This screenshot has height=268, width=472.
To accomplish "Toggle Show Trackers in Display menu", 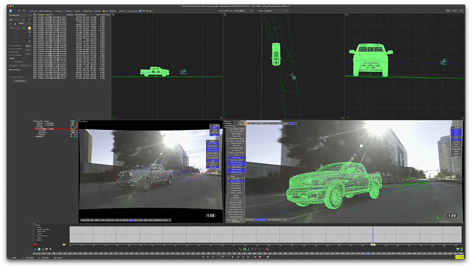I will click(x=212, y=148).
